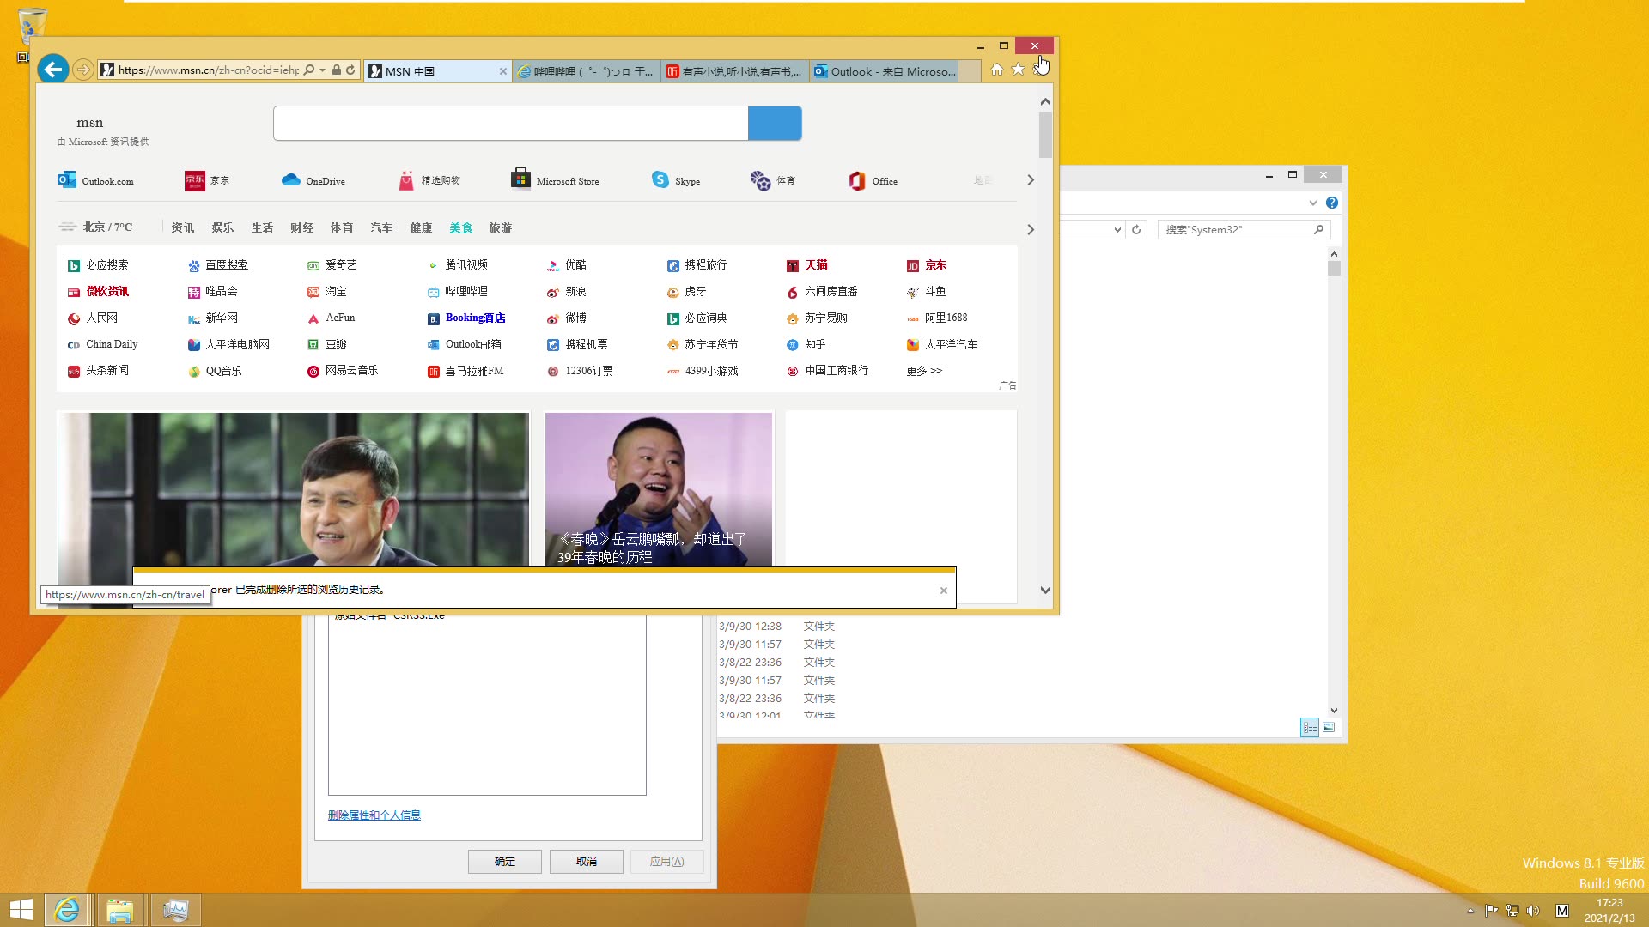The height and width of the screenshot is (927, 1649).
Task: Click the browser Back arrow button
Action: click(53, 70)
